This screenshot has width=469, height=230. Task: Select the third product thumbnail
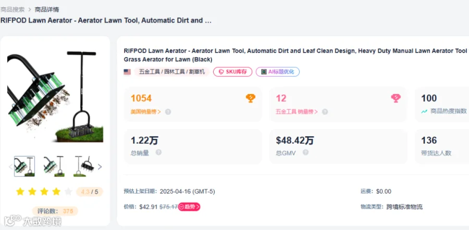click(83, 167)
